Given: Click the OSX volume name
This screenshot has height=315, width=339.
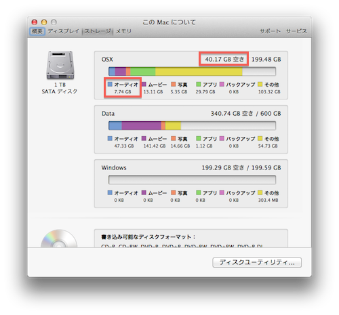Looking at the screenshot, I should click(x=107, y=60).
